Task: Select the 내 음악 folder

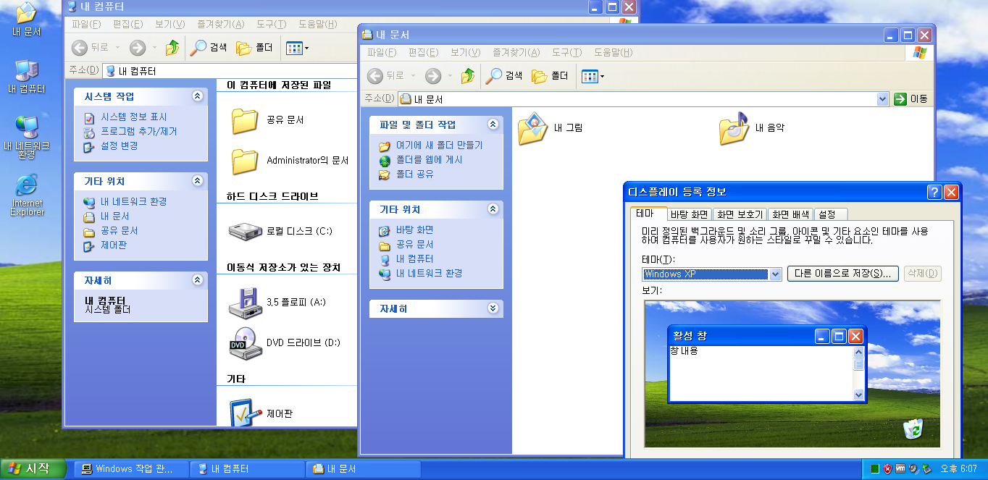Action: click(752, 128)
